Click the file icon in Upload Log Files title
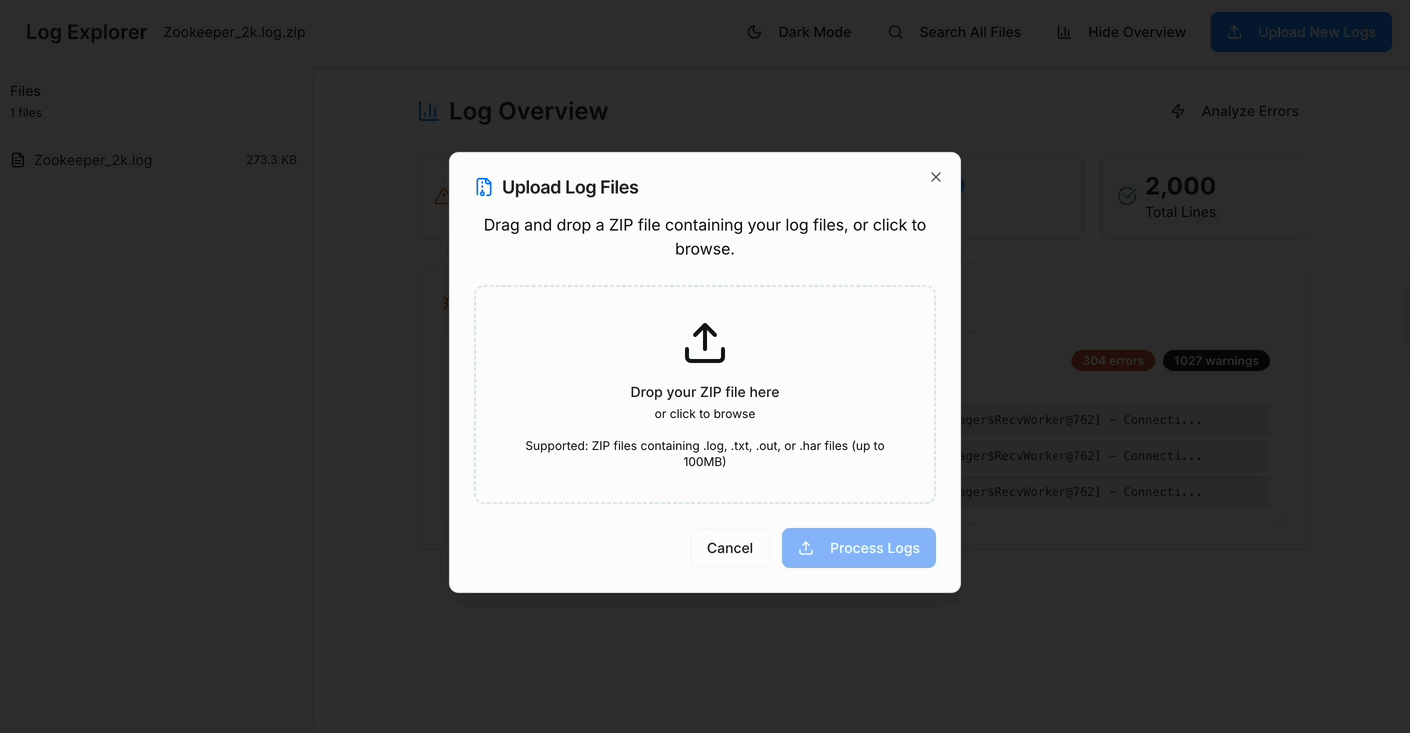 [484, 186]
